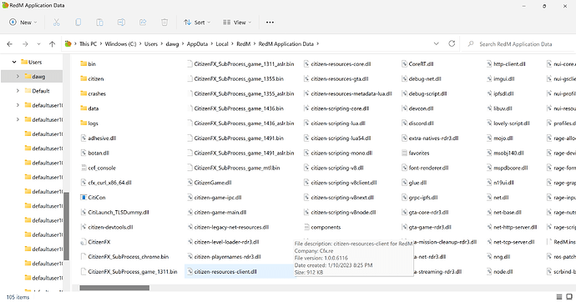The image size is (576, 302).
Task: Select glue.dll file
Action: [x=414, y=183]
